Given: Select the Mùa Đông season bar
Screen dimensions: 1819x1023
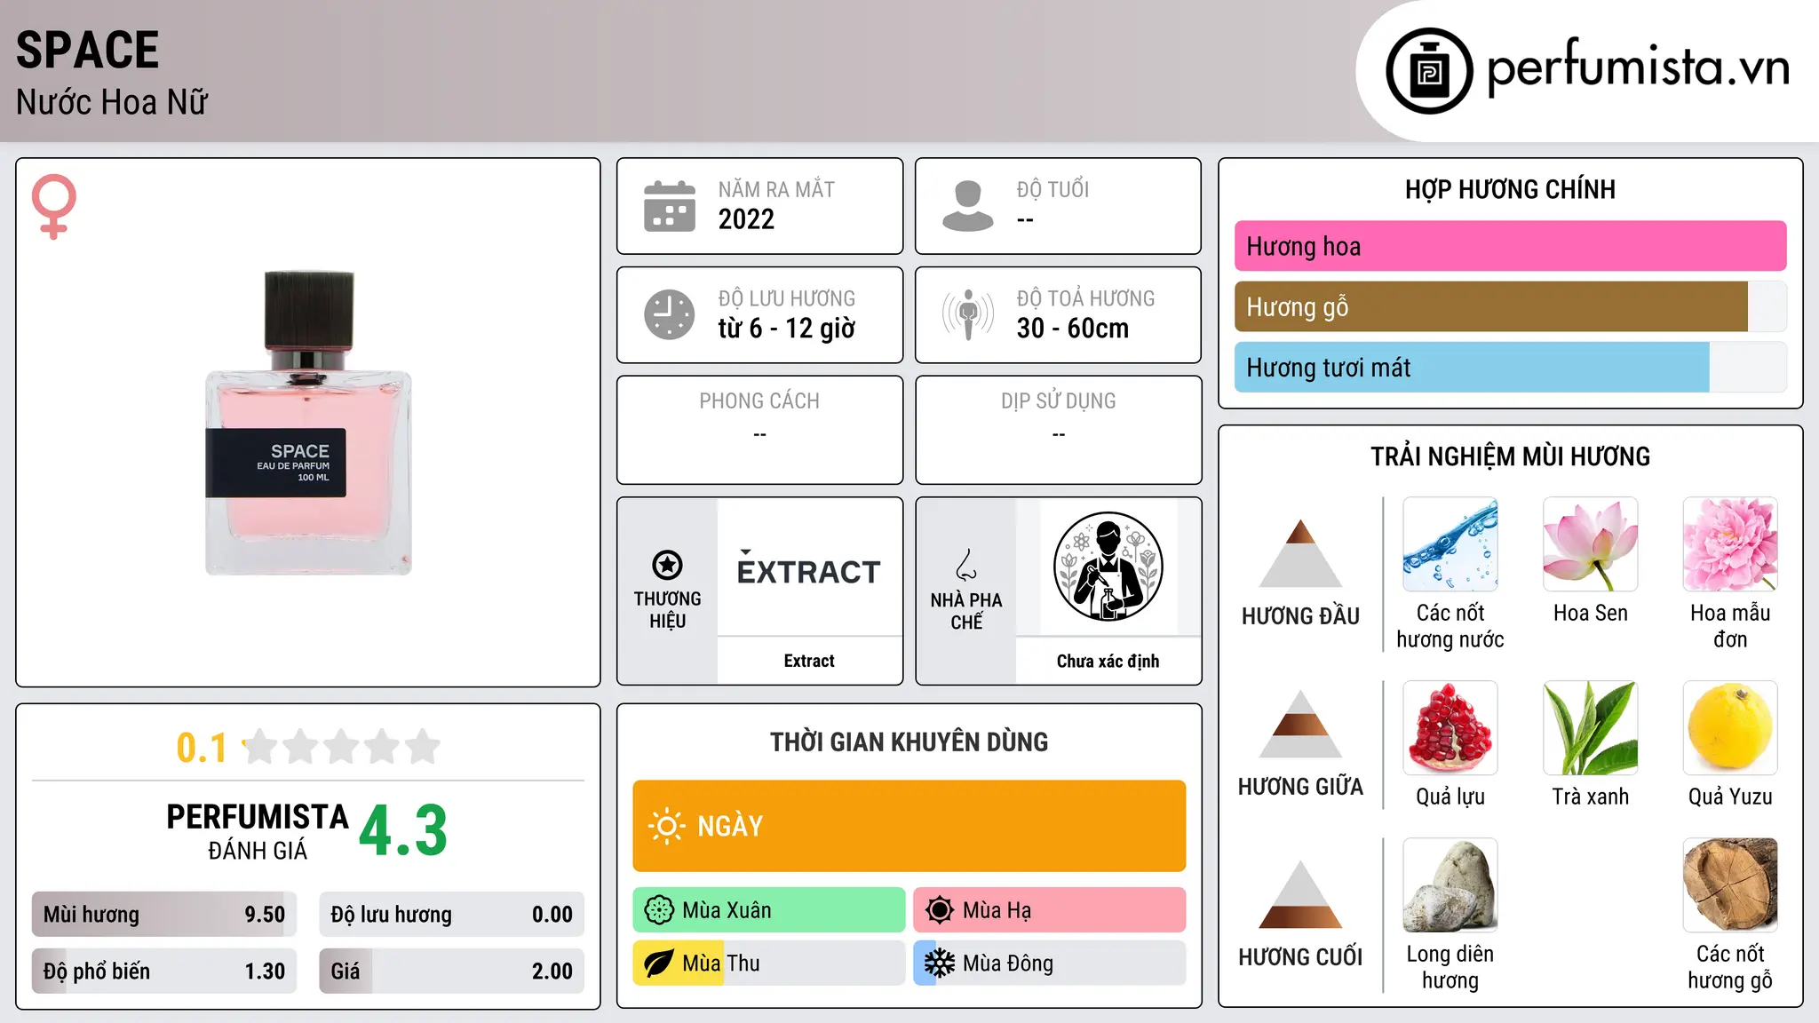Looking at the screenshot, I should 1050,964.
